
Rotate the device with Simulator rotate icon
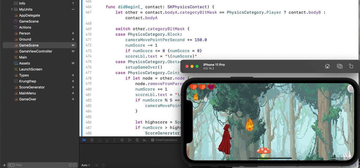point(351,66)
